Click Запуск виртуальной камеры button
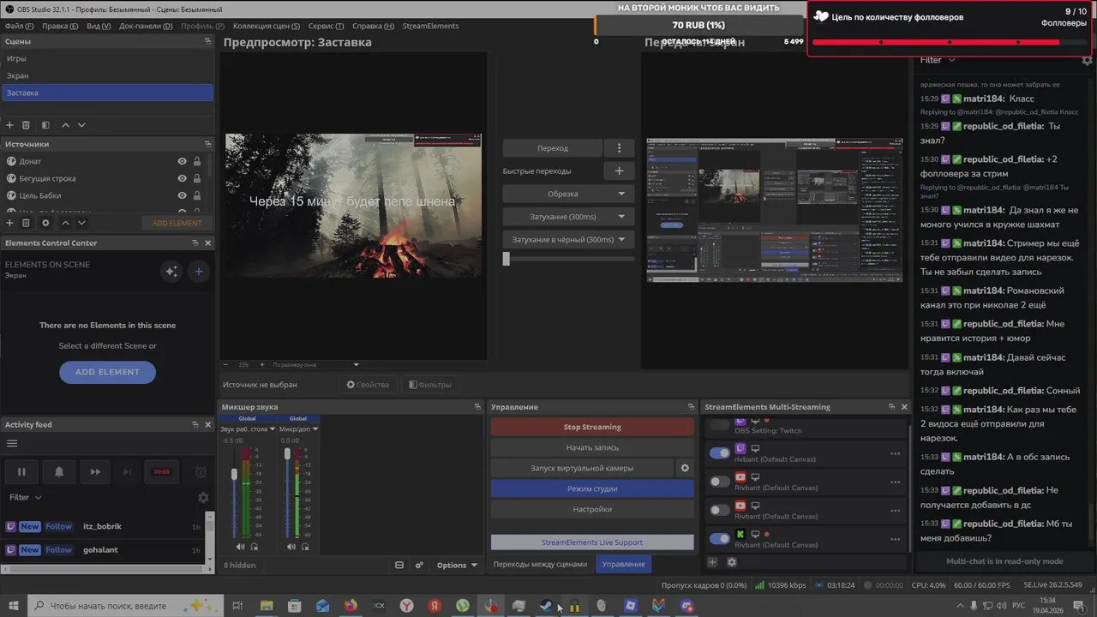The image size is (1097, 617). (x=582, y=468)
